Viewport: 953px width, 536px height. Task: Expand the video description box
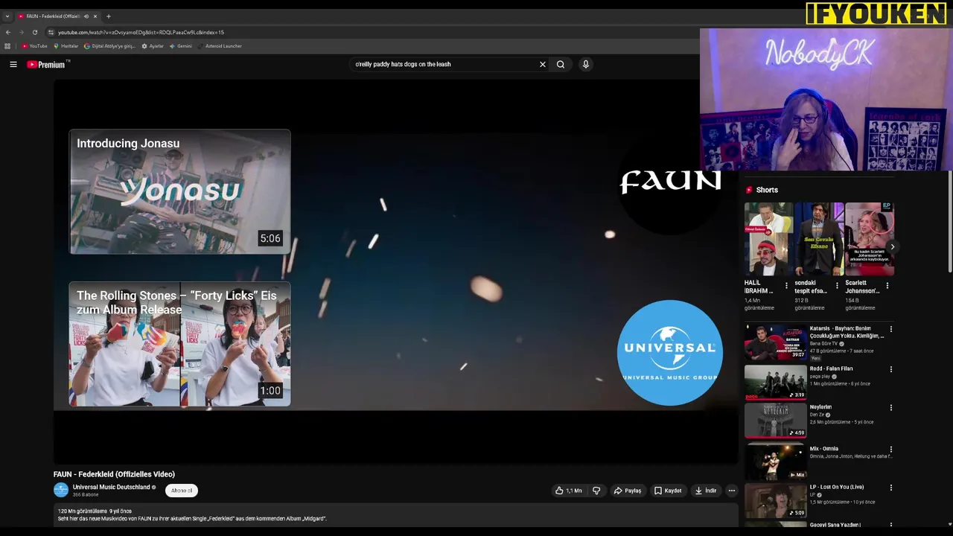pos(395,515)
